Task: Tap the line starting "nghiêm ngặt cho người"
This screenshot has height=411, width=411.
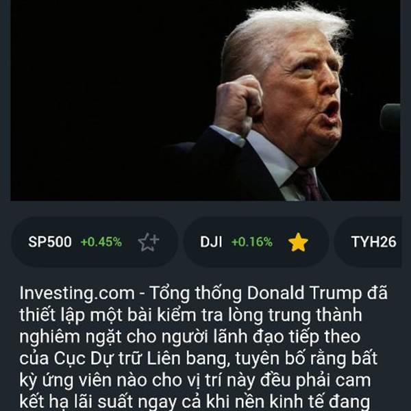Action: 190,336
